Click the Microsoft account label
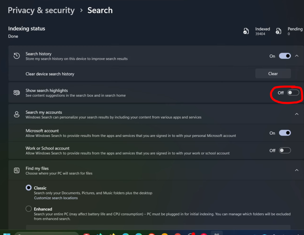This screenshot has height=235, width=304. (42, 131)
